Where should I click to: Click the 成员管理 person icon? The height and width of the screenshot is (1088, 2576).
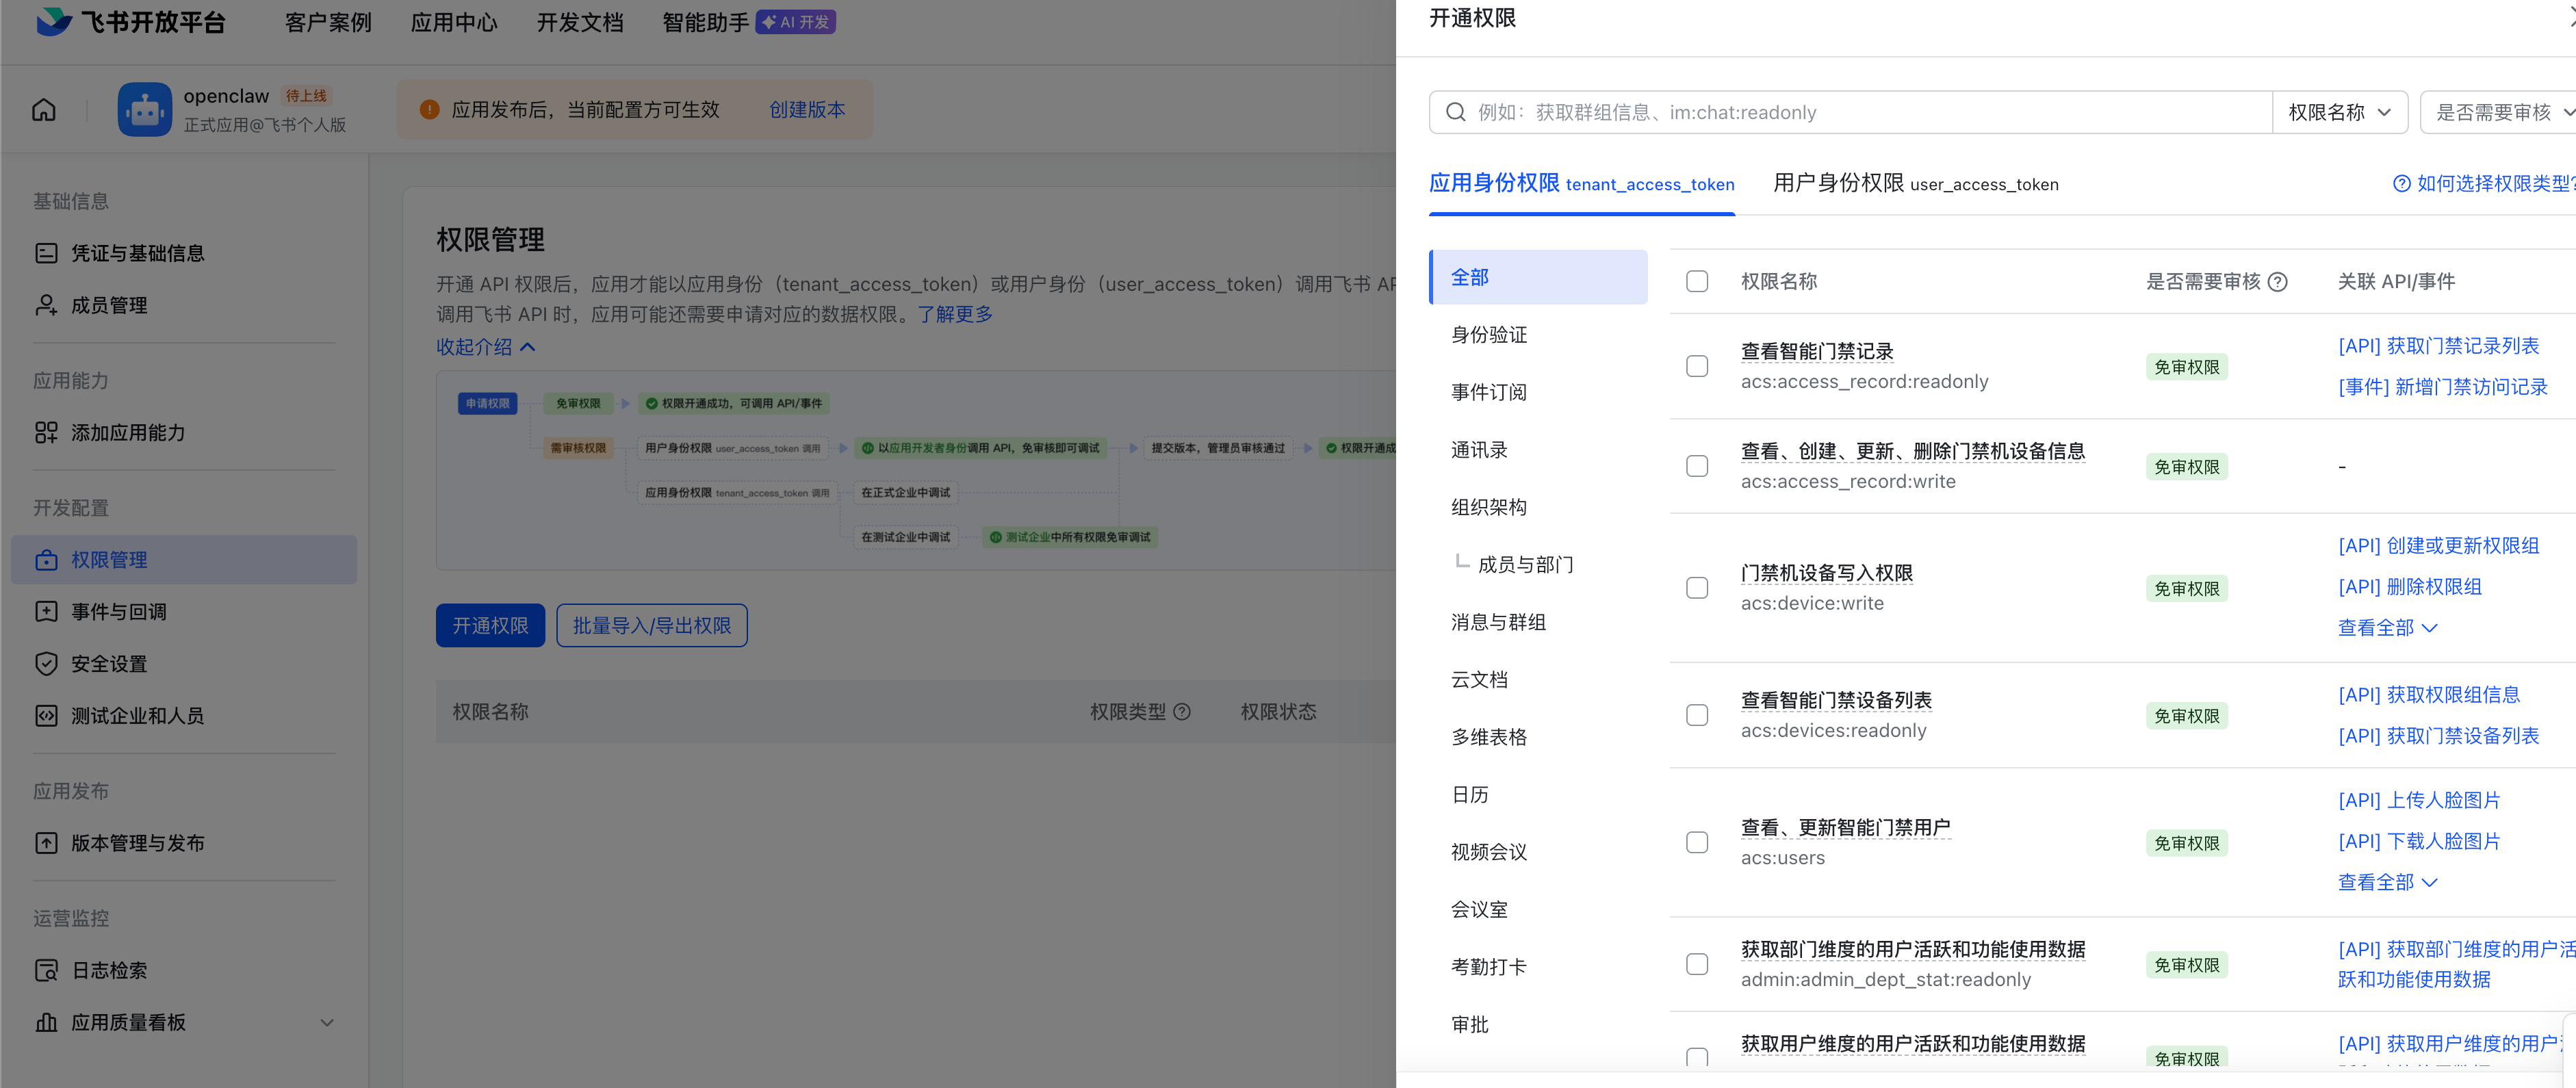(x=46, y=305)
